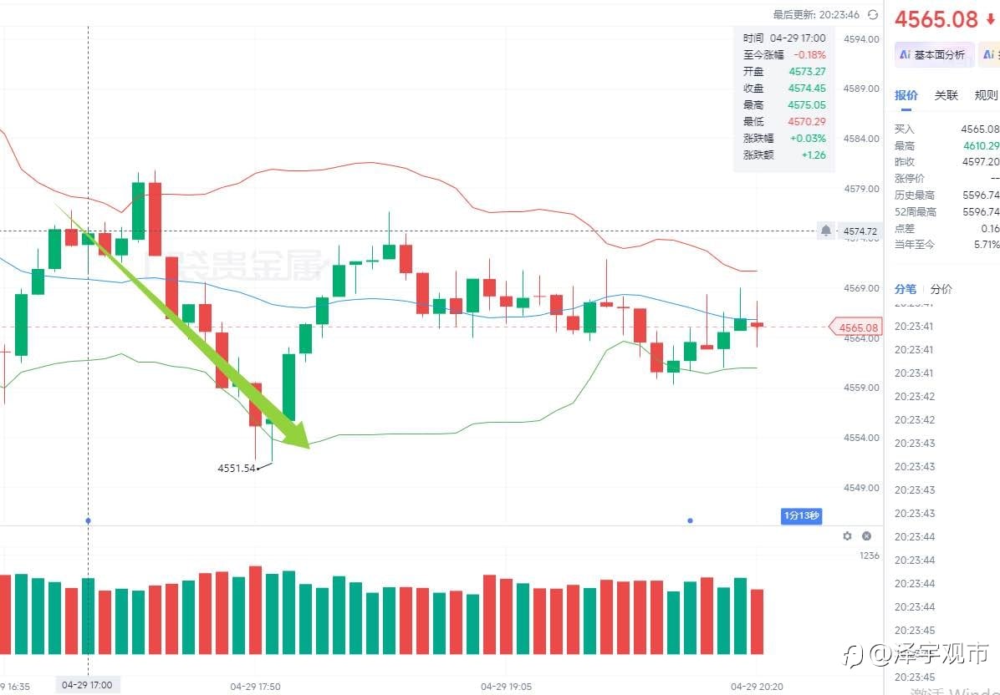Click the 4574.72 alert price label
Screen dimensions: 1000x695
[x=860, y=231]
